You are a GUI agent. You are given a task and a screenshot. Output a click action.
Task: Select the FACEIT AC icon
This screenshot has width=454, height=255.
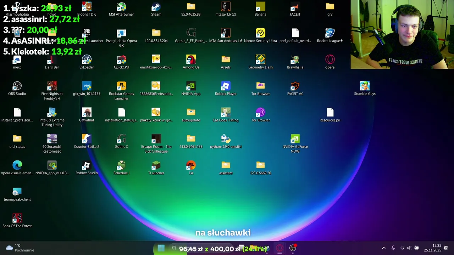pyautogui.click(x=295, y=89)
